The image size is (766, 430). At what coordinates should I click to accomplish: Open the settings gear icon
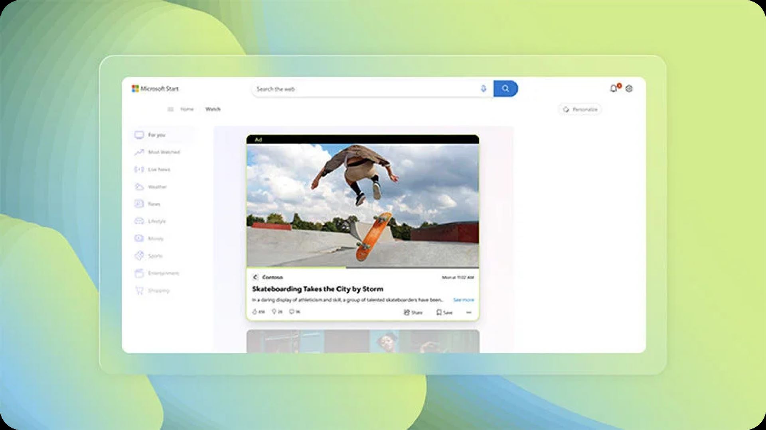point(629,88)
